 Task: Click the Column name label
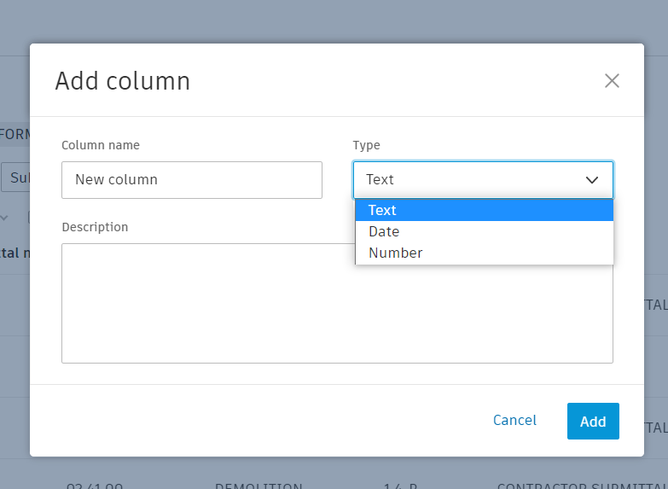[101, 145]
